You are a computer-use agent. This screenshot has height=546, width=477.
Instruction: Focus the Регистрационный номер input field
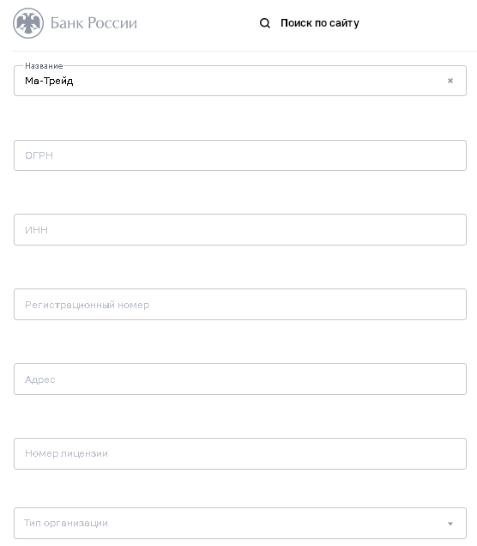240,305
